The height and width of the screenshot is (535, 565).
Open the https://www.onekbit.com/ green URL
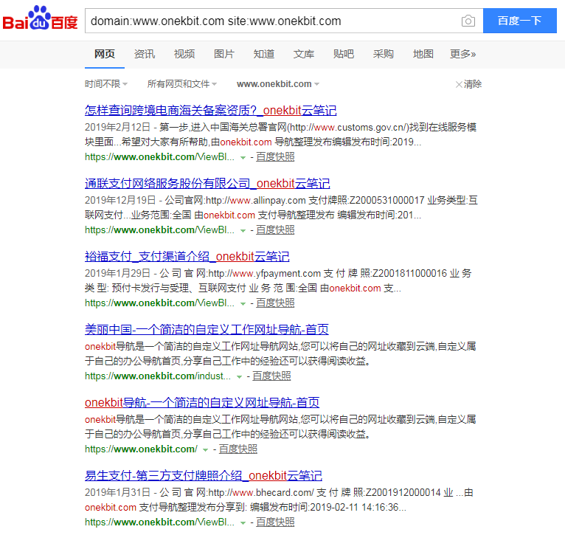coord(141,449)
